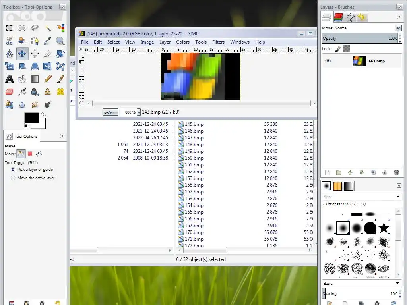
Task: Open the layer Mode Normal dropdown
Action: coord(398,28)
